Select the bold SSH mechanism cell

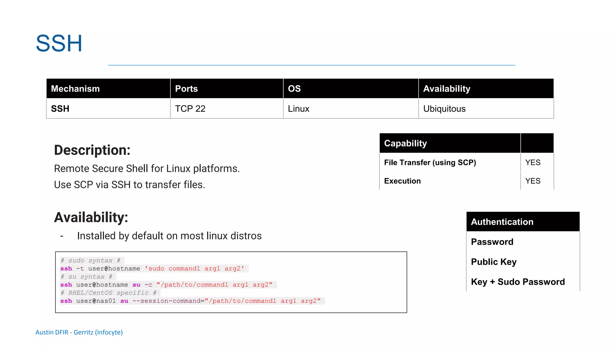click(x=108, y=108)
